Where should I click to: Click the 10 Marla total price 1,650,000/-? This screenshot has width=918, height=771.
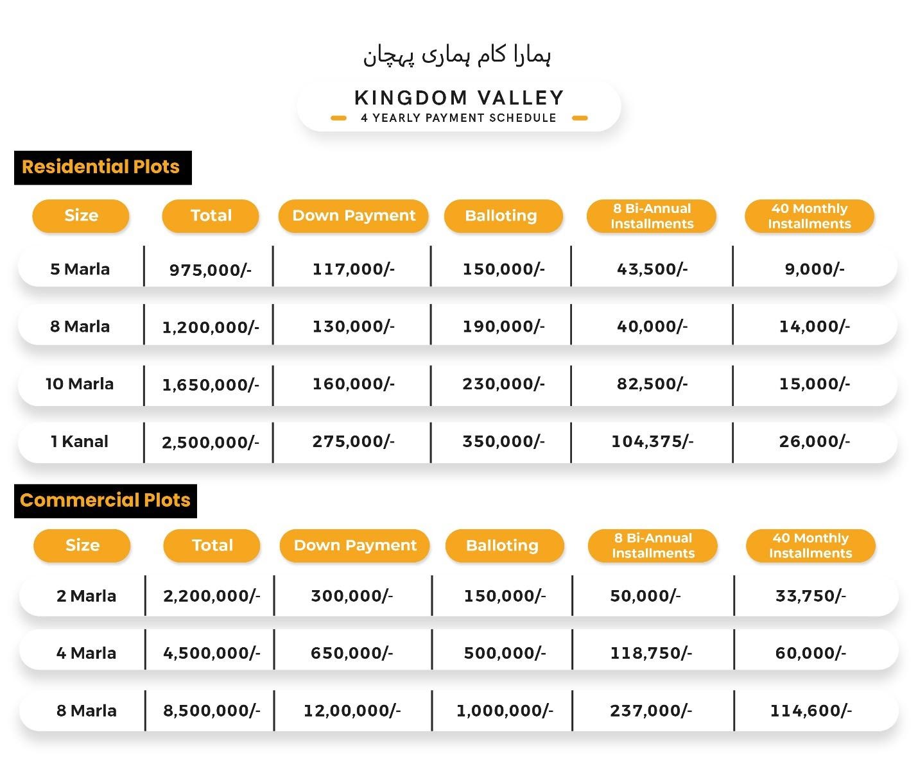[211, 385]
